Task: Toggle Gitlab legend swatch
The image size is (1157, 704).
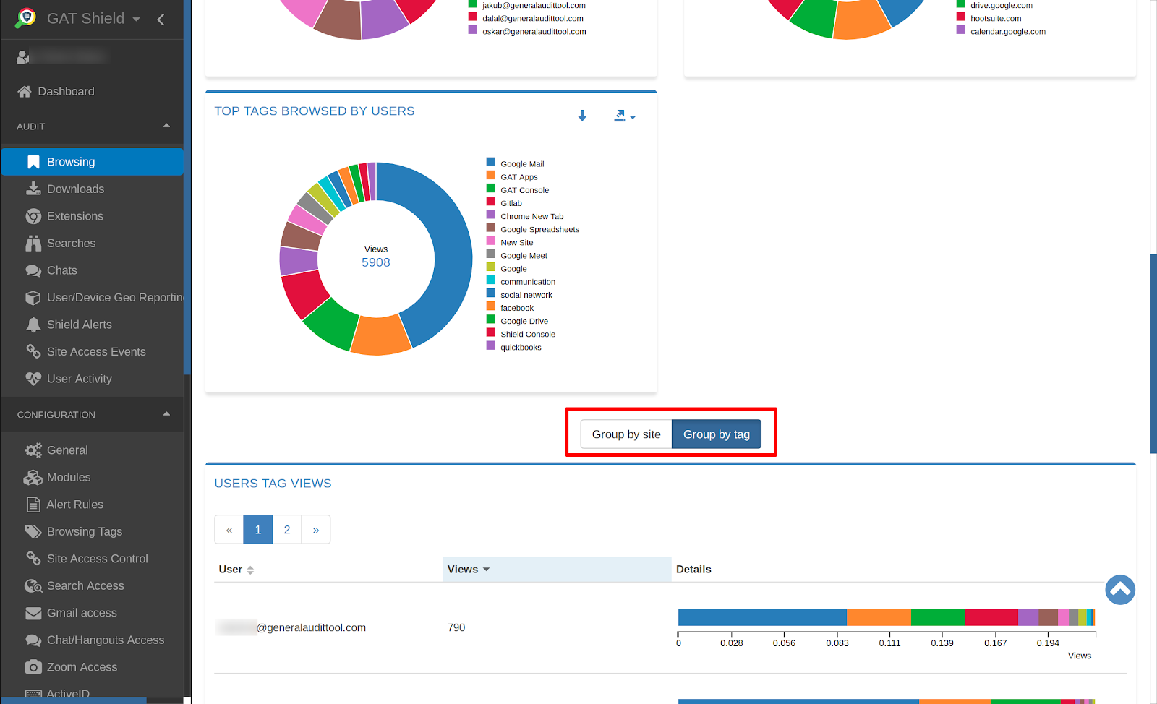Action: tap(491, 202)
